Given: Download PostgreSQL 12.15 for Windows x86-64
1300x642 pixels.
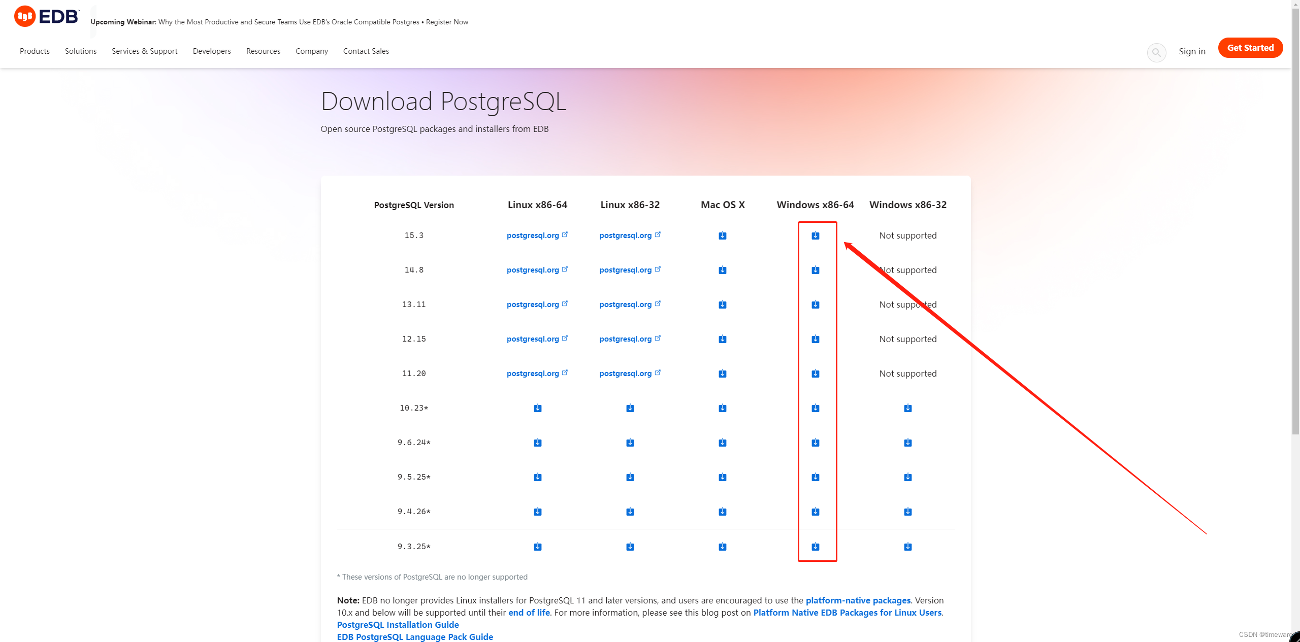Looking at the screenshot, I should point(815,339).
